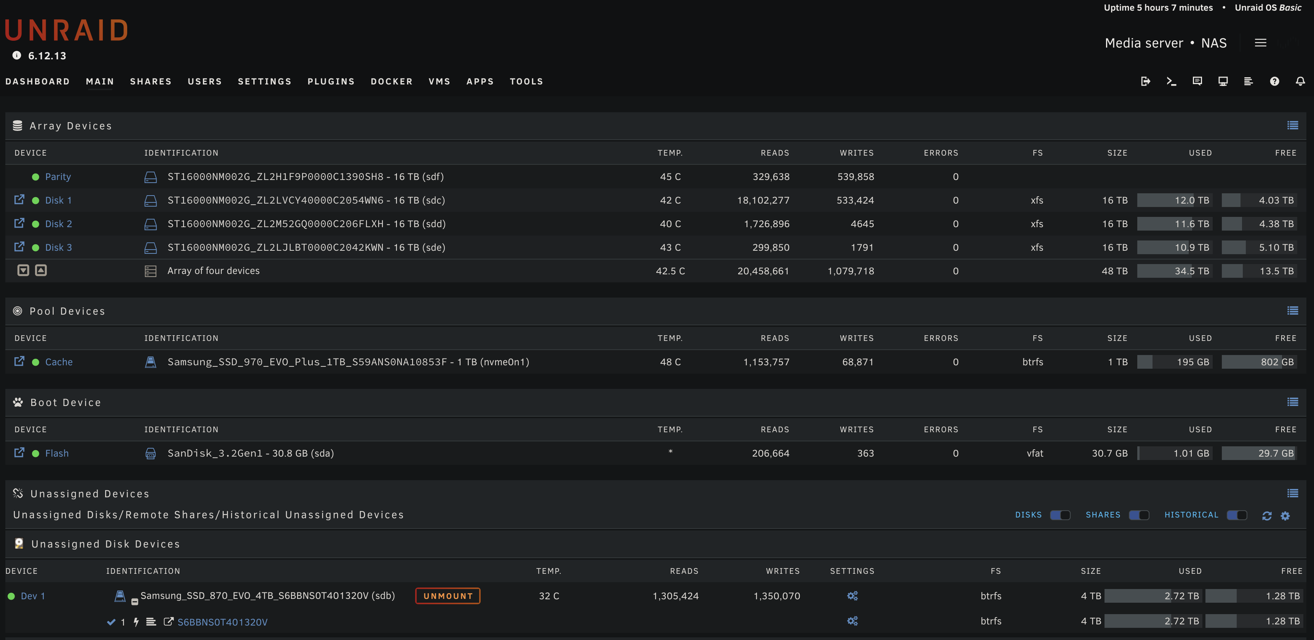Browse Flash device via its folder-link icon
This screenshot has height=640, width=1314.
tap(19, 452)
